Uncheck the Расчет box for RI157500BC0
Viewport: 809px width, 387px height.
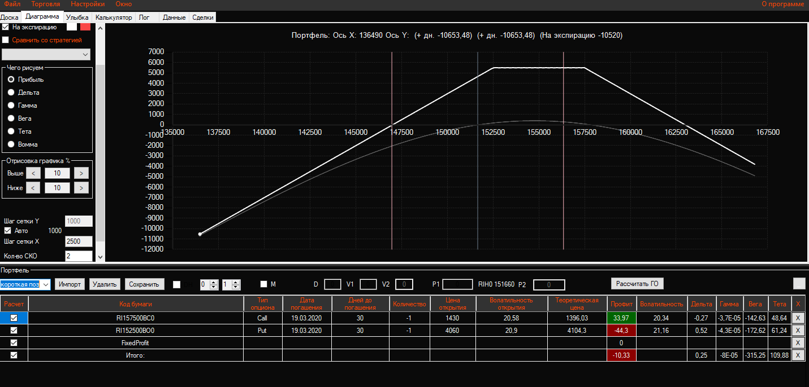pyautogui.click(x=14, y=318)
